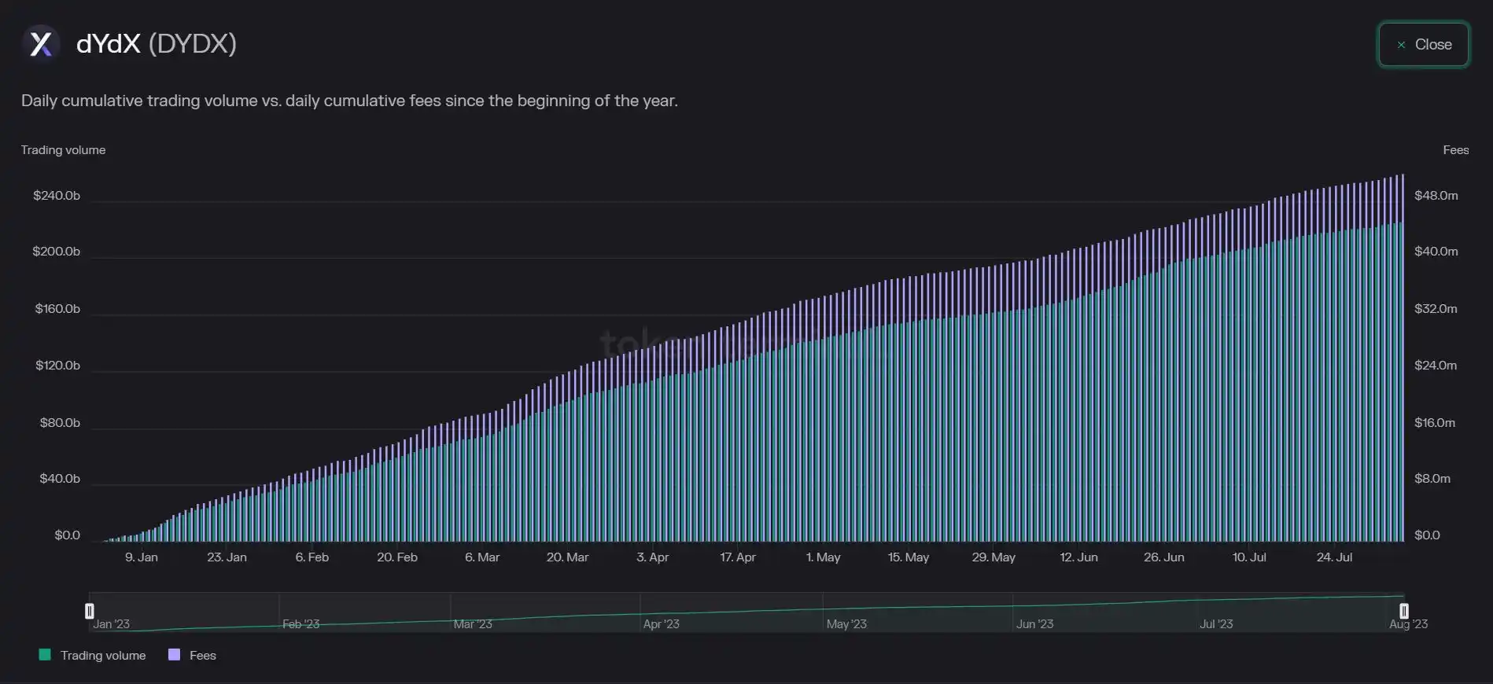Select Mar '23 on the range navigator
The height and width of the screenshot is (684, 1493).
pos(473,624)
